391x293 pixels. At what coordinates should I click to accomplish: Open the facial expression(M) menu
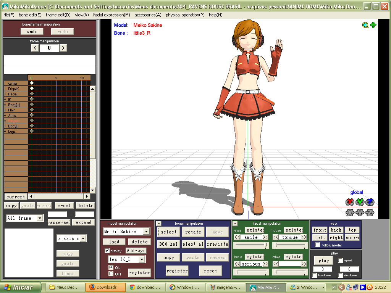[x=111, y=15]
